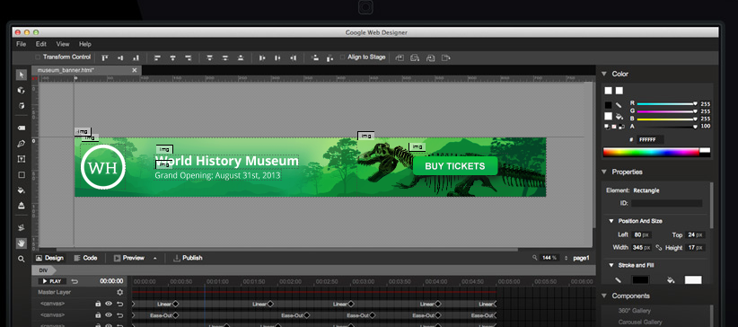The height and width of the screenshot is (327, 738).
Task: Collapse the Stroke and Fill section
Action: pyautogui.click(x=611, y=265)
